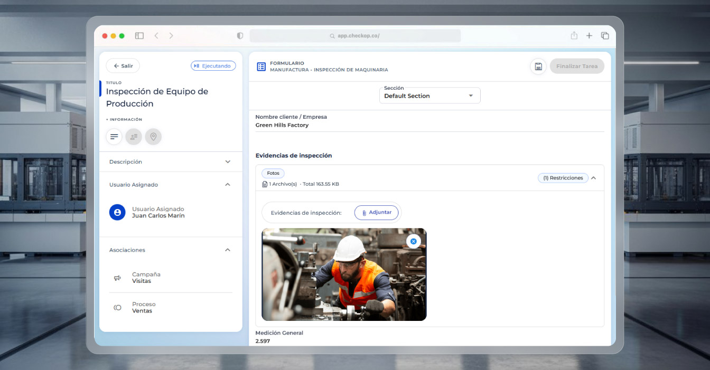The height and width of the screenshot is (370, 710).
Task: Collapse the Asociaciones section
Action: 228,250
